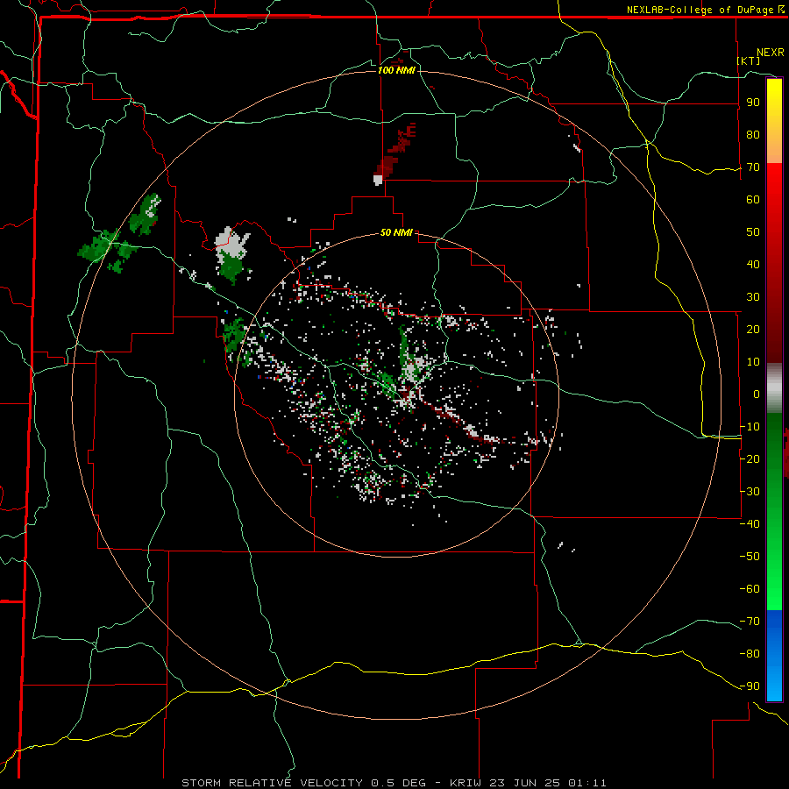This screenshot has height=789, width=789.
Task: Pick the red segment of the color bar
Action: [x=774, y=261]
